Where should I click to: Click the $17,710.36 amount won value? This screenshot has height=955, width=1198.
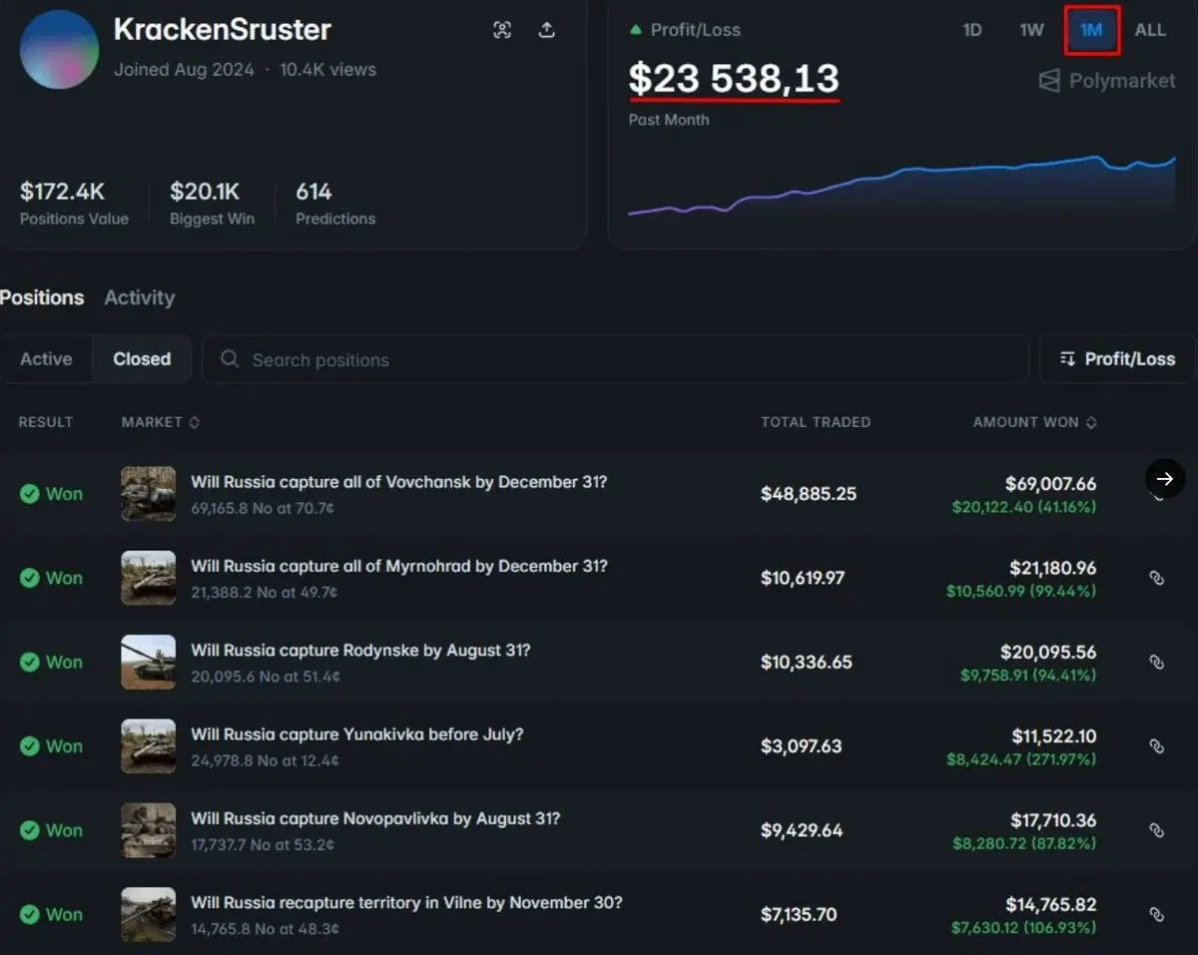(1054, 820)
